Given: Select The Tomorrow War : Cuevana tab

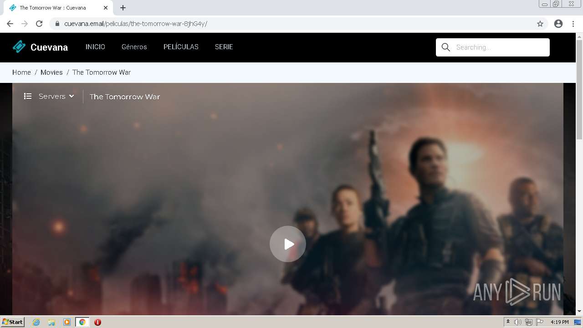Looking at the screenshot, I should click(x=59, y=8).
